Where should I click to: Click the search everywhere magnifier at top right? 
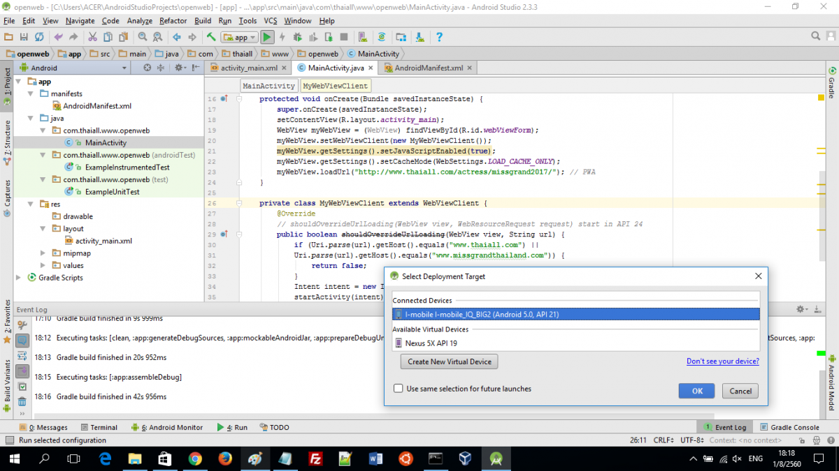coord(816,36)
